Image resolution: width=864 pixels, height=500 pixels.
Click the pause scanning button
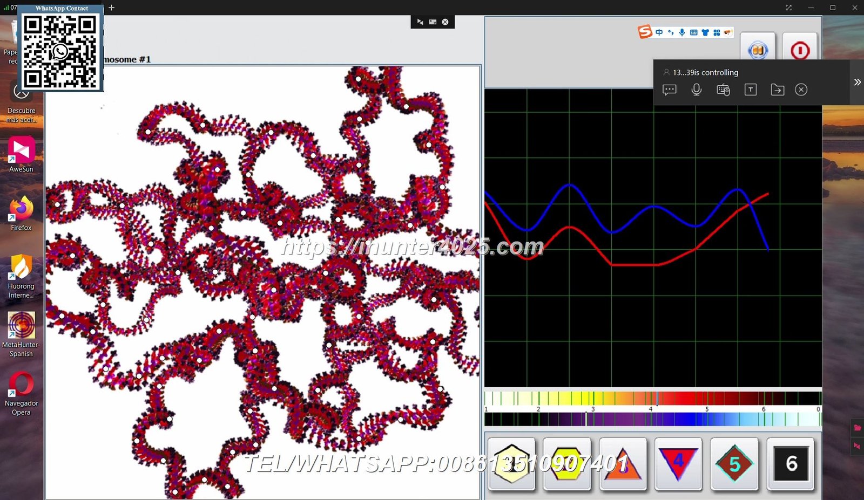(757, 50)
